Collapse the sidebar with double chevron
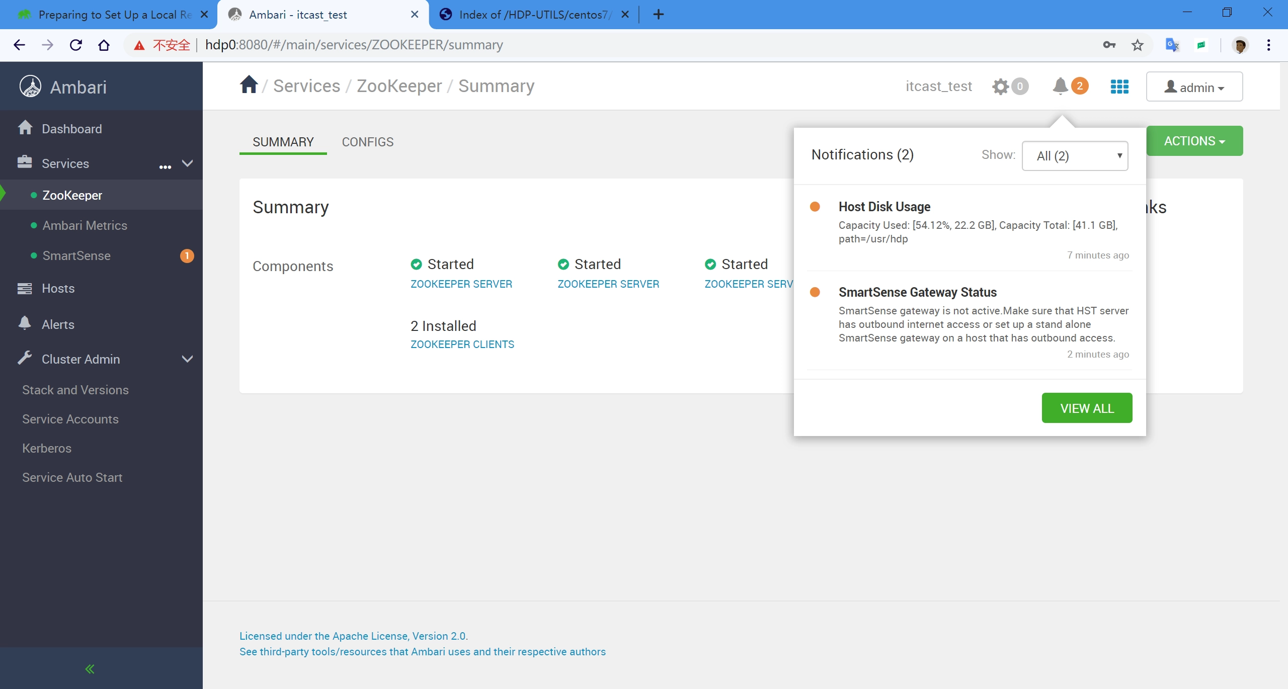This screenshot has height=689, width=1288. coord(90,668)
